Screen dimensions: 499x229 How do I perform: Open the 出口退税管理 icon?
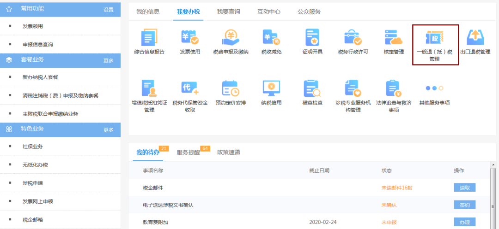click(x=475, y=38)
